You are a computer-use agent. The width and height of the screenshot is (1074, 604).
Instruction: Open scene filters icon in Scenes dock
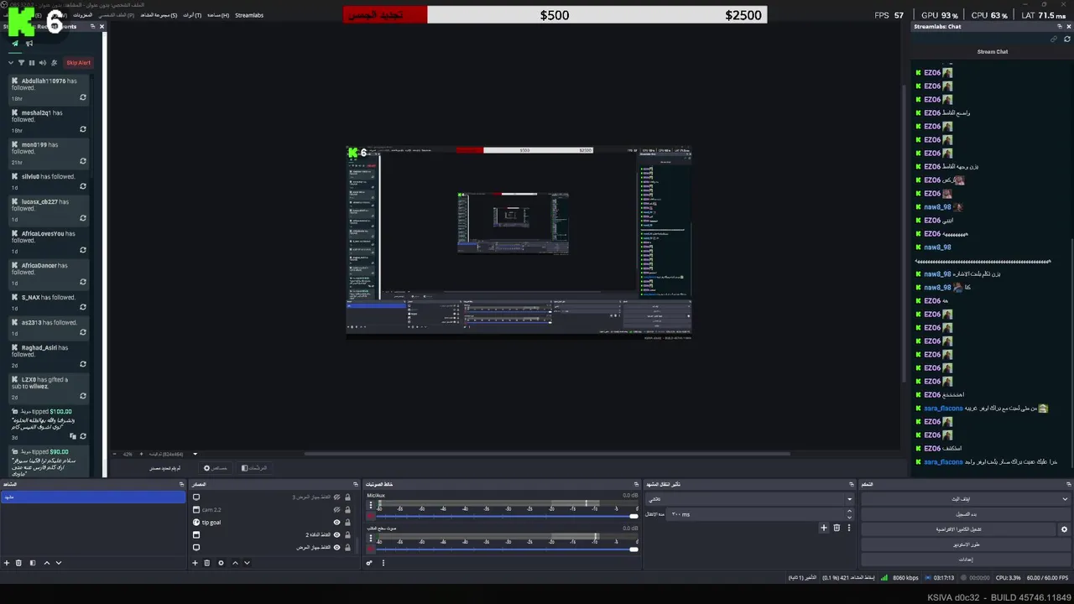pyautogui.click(x=33, y=563)
